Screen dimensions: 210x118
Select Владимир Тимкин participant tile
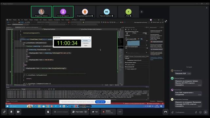[x=41, y=12]
